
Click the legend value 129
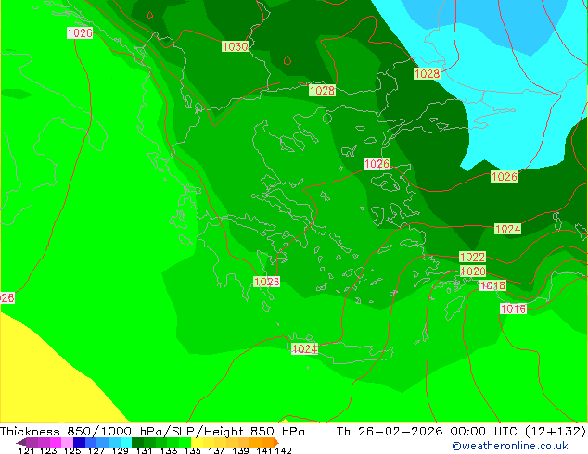120,450
